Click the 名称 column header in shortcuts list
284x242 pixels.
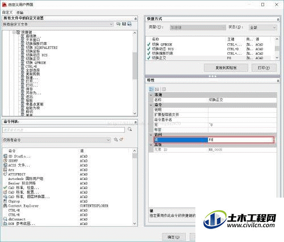[x=156, y=39]
